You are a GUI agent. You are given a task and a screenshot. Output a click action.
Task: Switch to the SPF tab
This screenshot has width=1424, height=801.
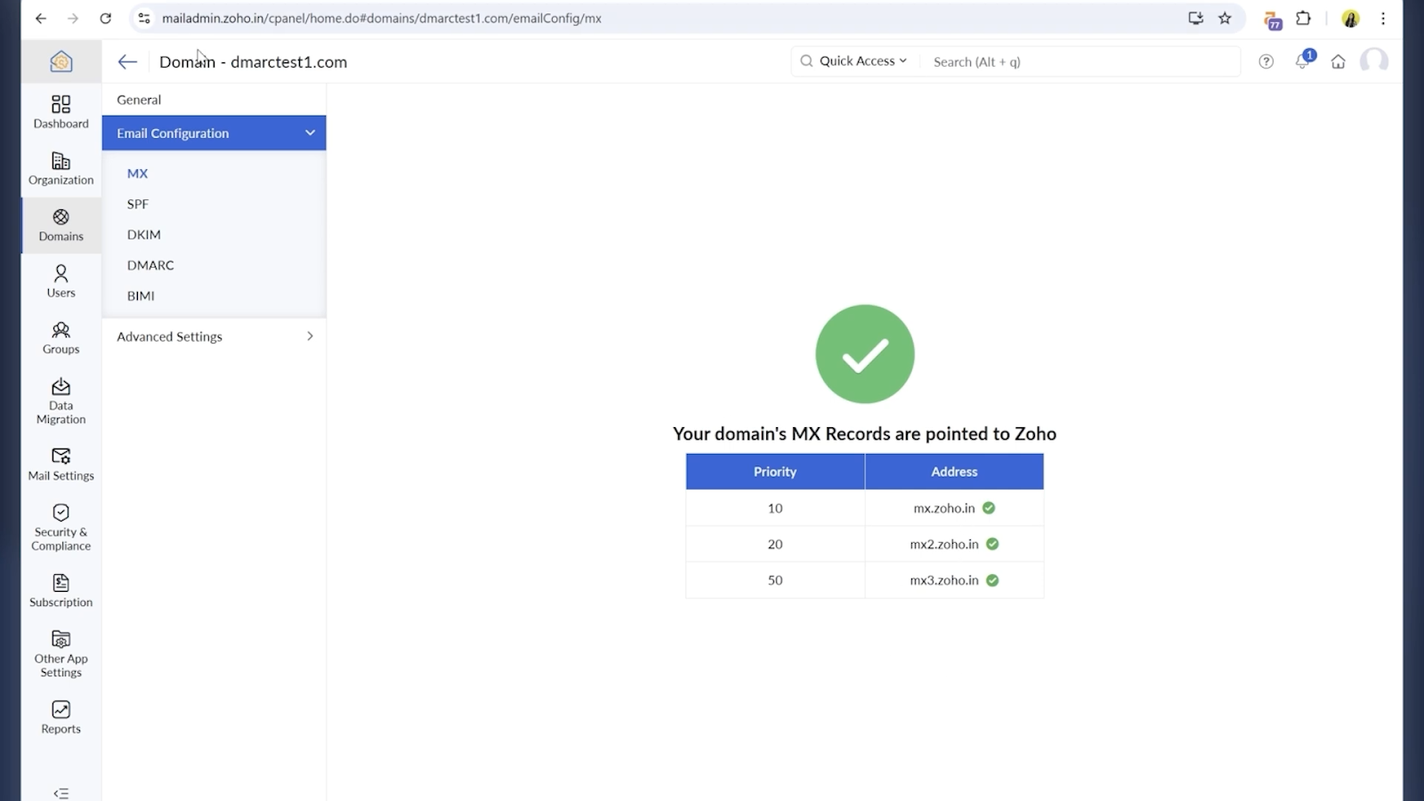(x=137, y=204)
